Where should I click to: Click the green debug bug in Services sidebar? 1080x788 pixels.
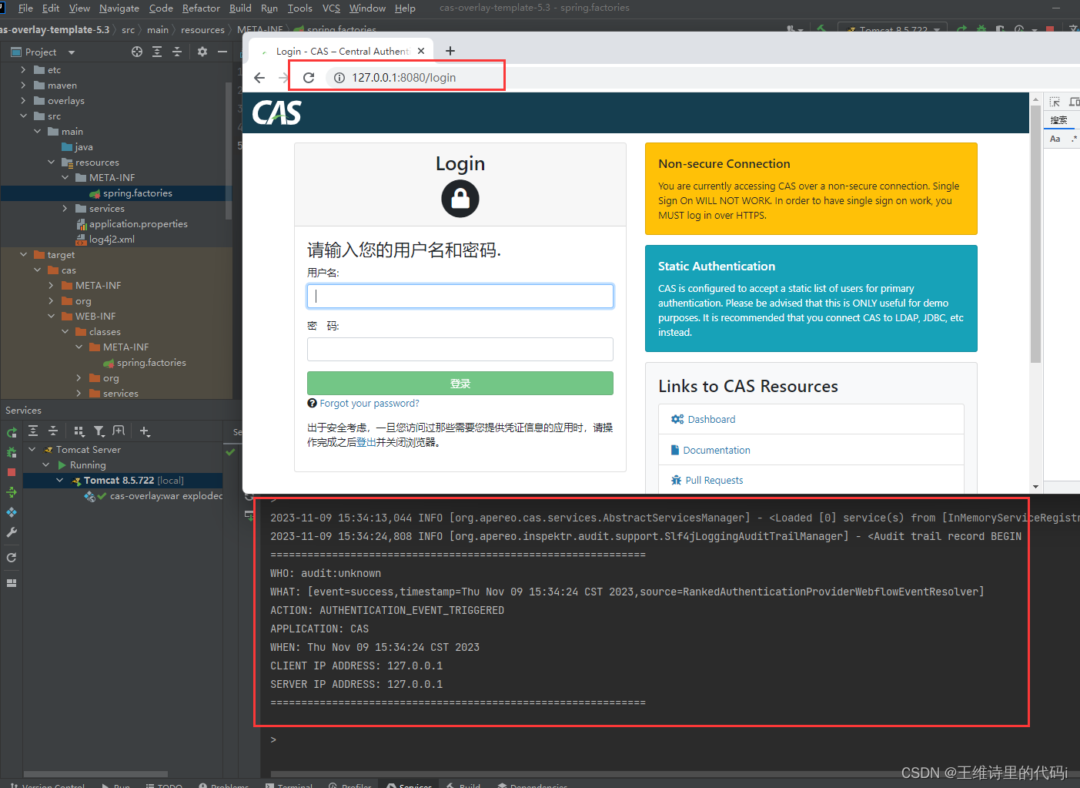point(12,452)
